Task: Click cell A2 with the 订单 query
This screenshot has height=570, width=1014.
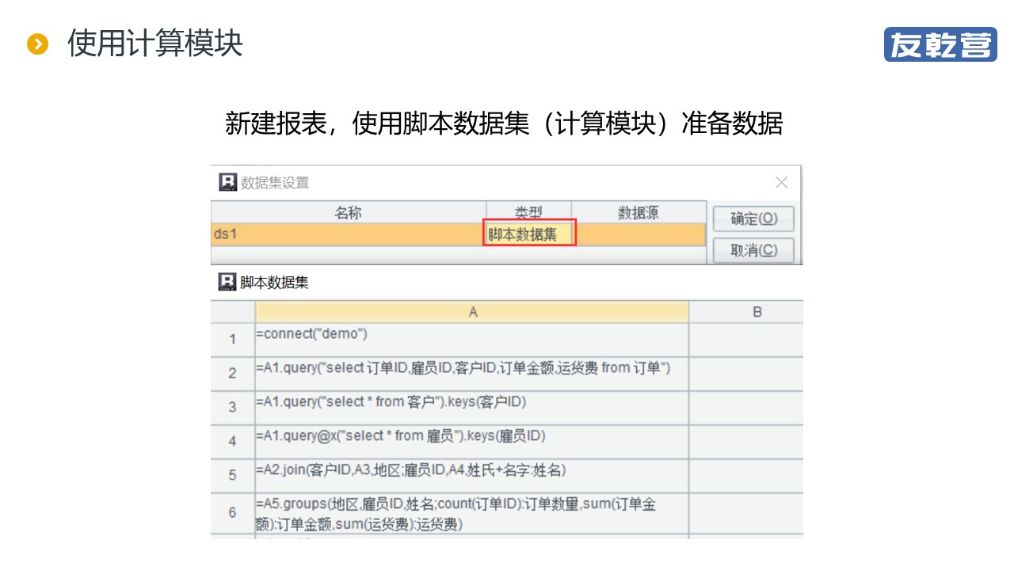Action: 472,374
